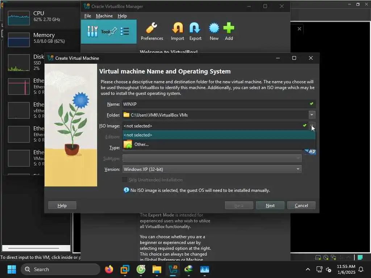Open File Explorer from the taskbar

point(157,269)
